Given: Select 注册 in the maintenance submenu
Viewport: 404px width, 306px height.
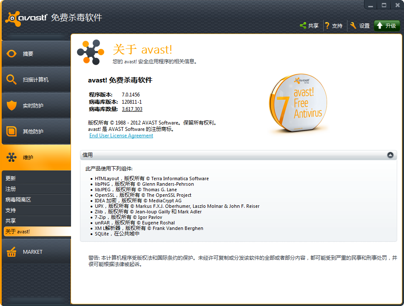Looking at the screenshot, I should click(x=11, y=189).
